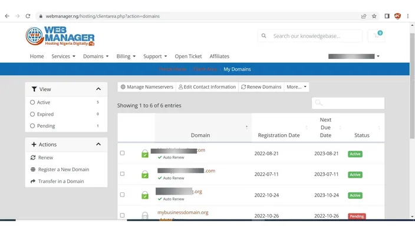The width and height of the screenshot is (415, 233).
Task: Click the Client Area breadcrumb
Action: (205, 69)
